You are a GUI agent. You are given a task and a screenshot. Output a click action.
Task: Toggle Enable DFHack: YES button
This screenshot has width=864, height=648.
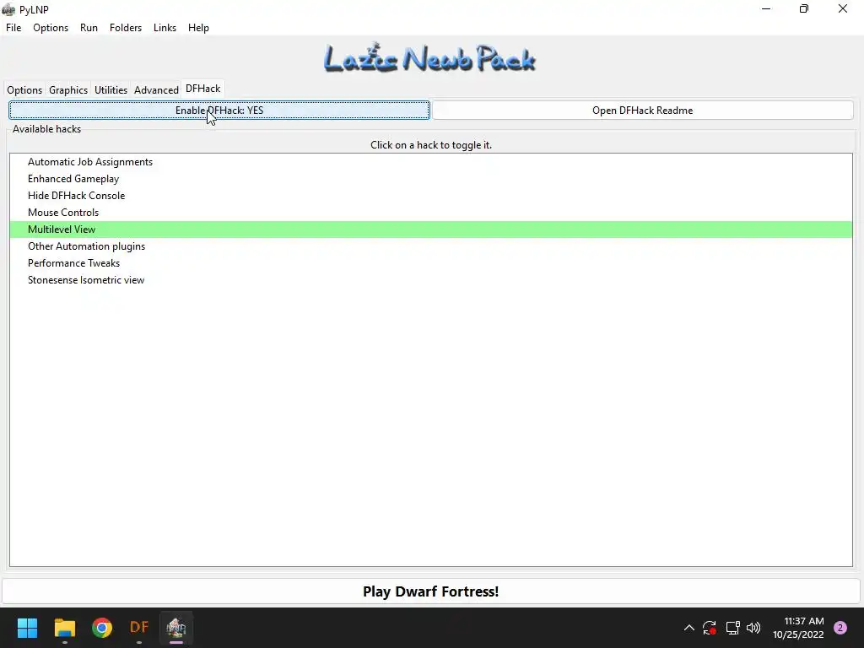click(219, 111)
